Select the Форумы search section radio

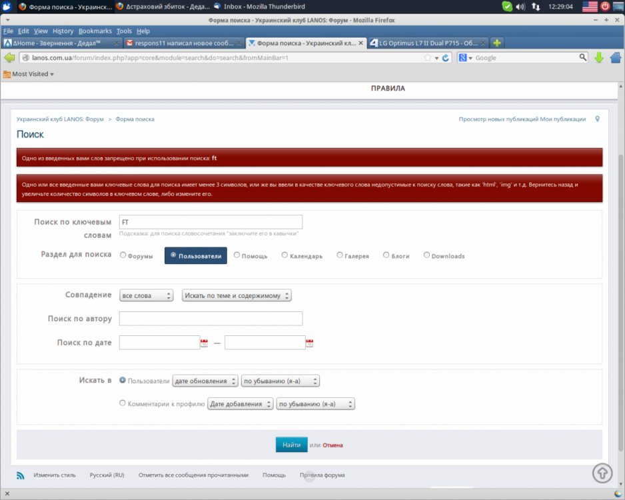(123, 255)
